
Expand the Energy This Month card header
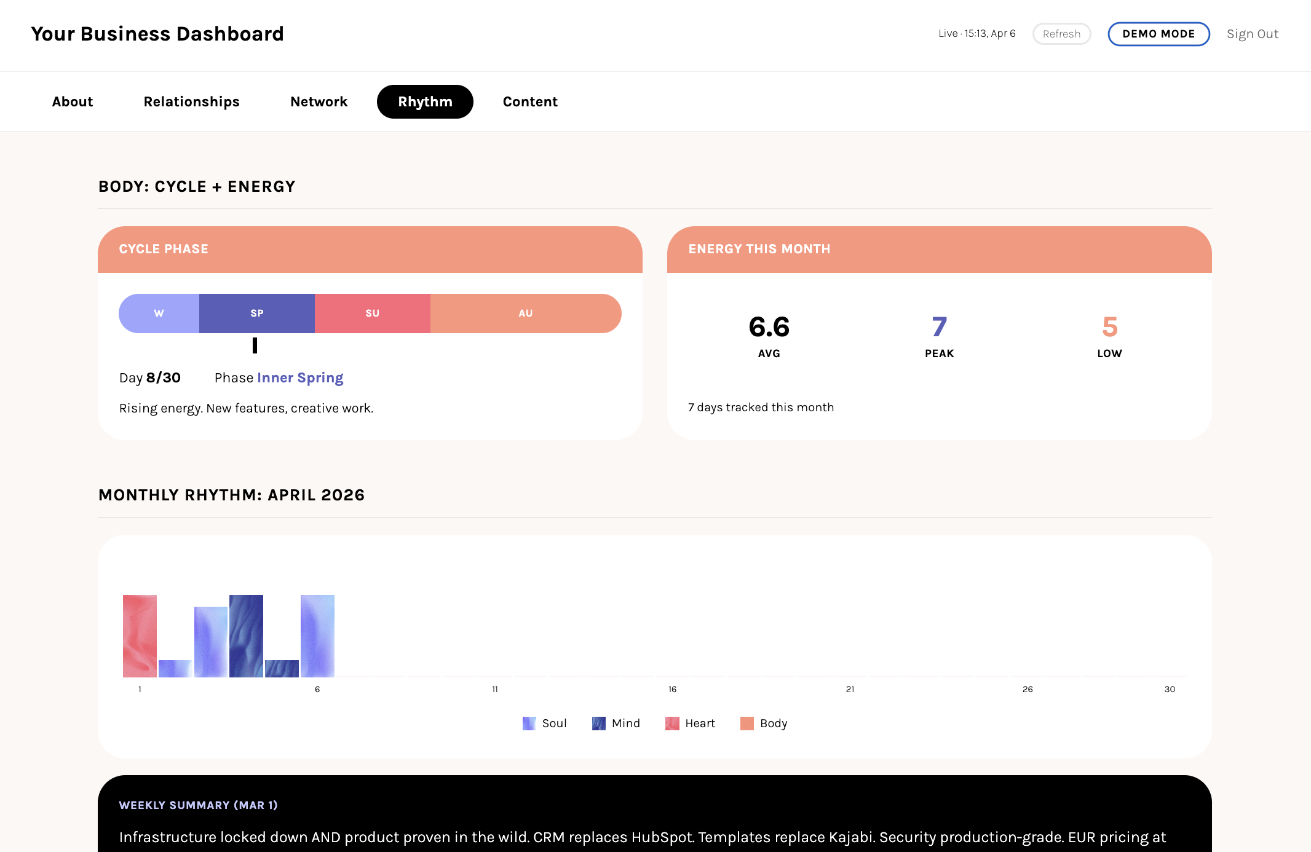(759, 249)
